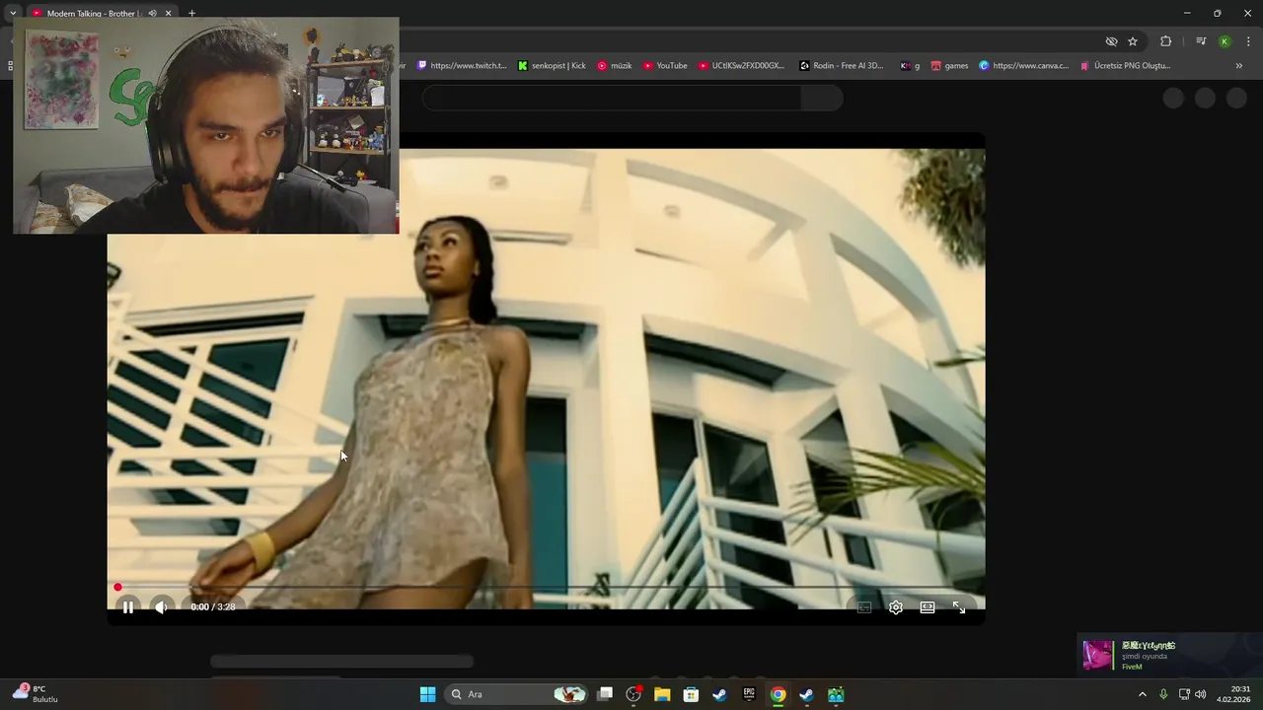The height and width of the screenshot is (710, 1263).
Task: Click the taskbar search box Ara
Action: coord(517,694)
